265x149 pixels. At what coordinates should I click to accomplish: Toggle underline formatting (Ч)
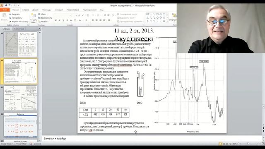point(63,20)
